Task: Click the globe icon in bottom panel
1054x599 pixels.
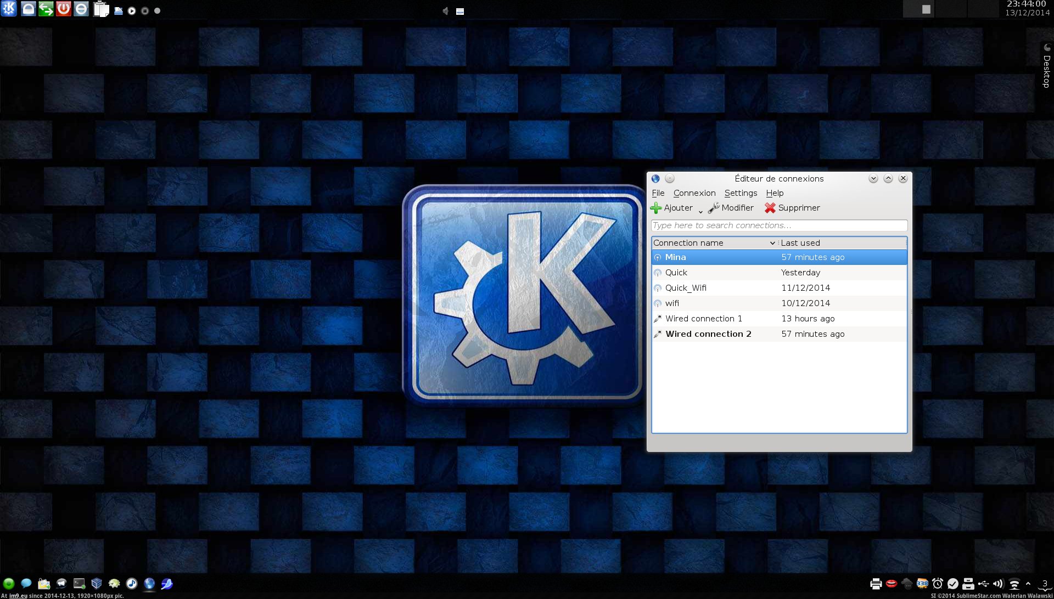Action: tap(149, 584)
